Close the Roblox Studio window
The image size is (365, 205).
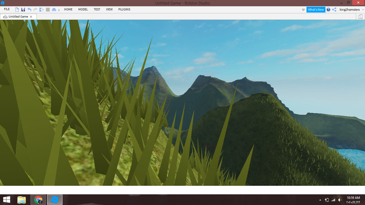[358, 3]
